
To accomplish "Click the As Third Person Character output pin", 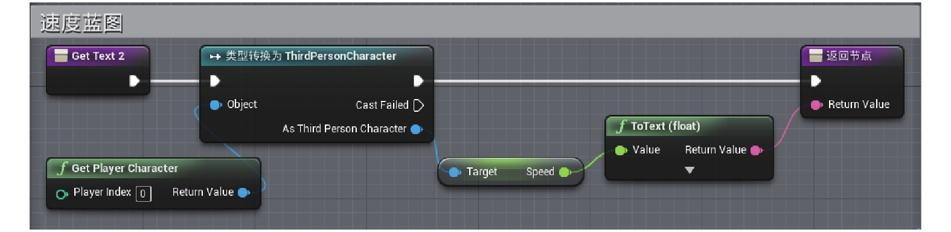I will point(416,129).
